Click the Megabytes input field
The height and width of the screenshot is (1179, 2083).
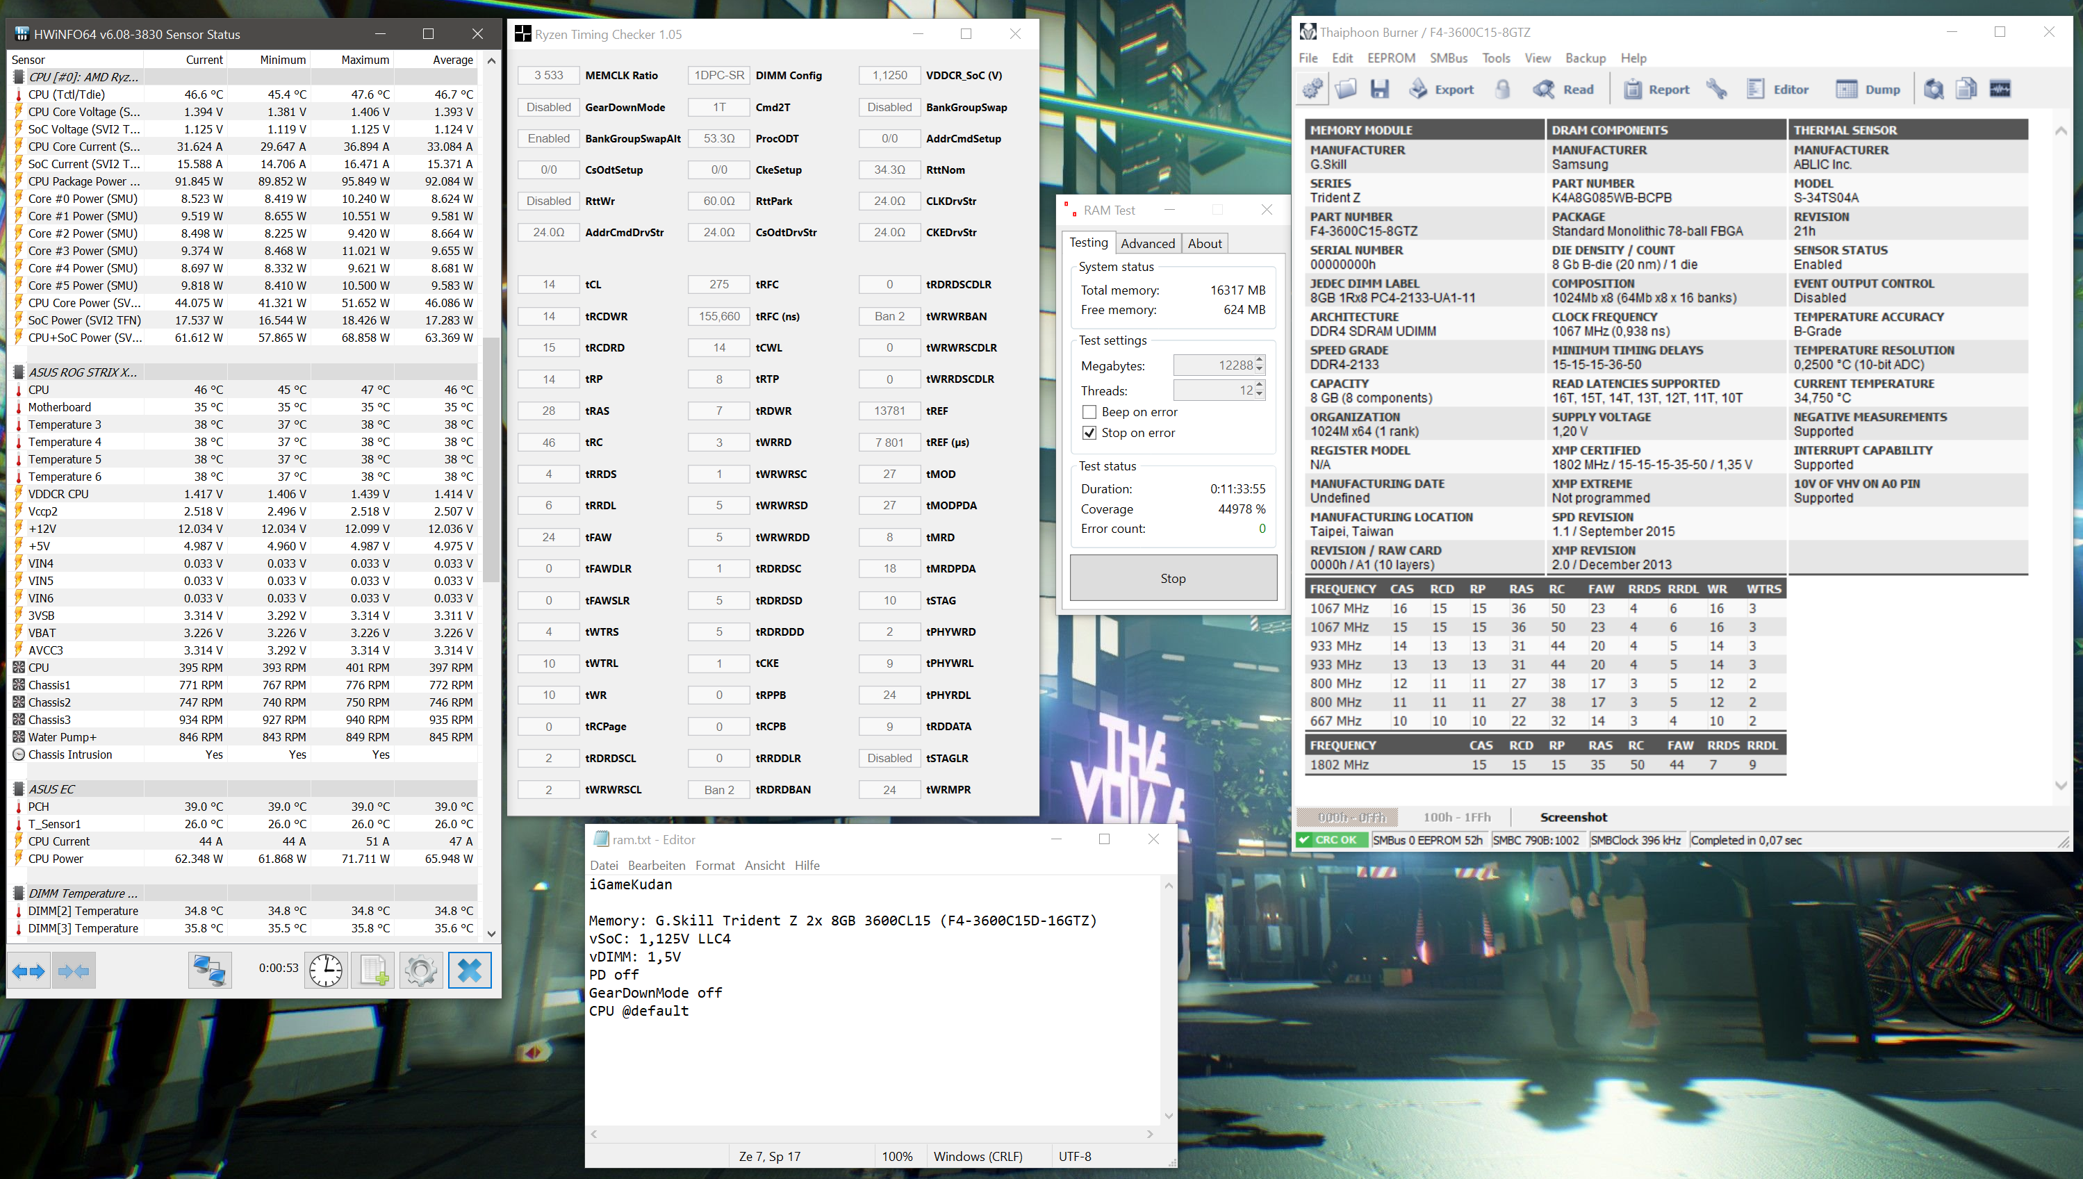pyautogui.click(x=1212, y=366)
